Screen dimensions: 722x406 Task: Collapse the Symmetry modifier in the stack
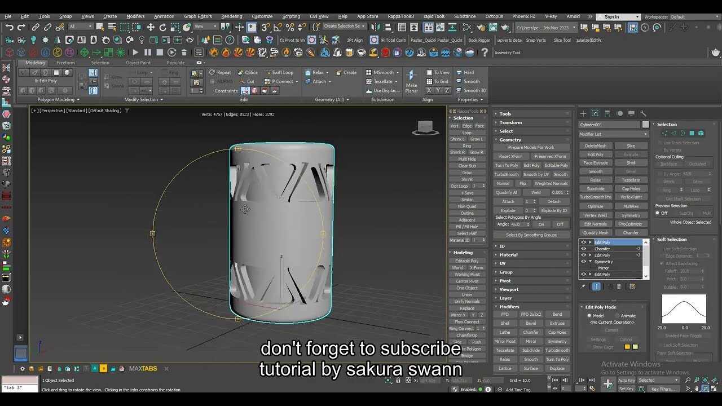(590, 261)
